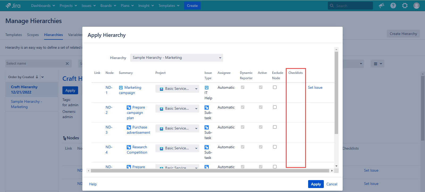Open Project dropdown for Marketing campaign row
The image size is (425, 192).
177,89
